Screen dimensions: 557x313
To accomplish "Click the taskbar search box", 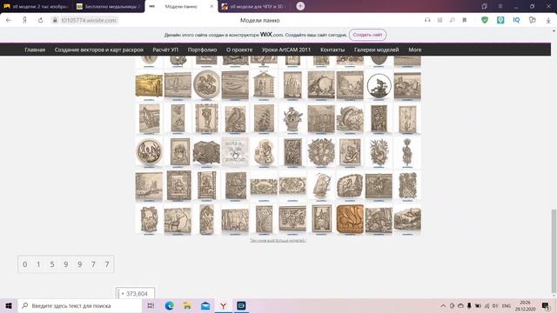I will 80,305.
